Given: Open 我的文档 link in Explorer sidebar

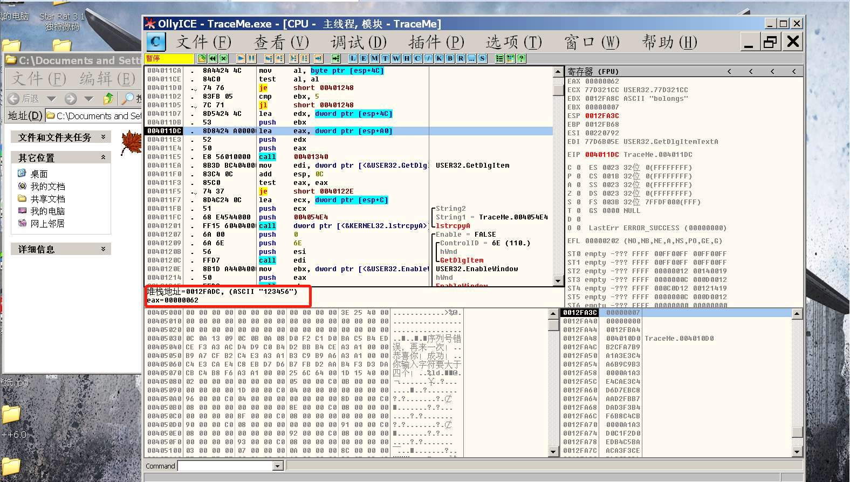Looking at the screenshot, I should coord(47,186).
